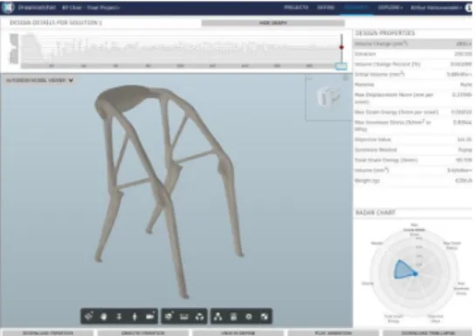The width and height of the screenshot is (476, 336).
Task: Select the Max Displacement Norm row
Action: point(413,99)
